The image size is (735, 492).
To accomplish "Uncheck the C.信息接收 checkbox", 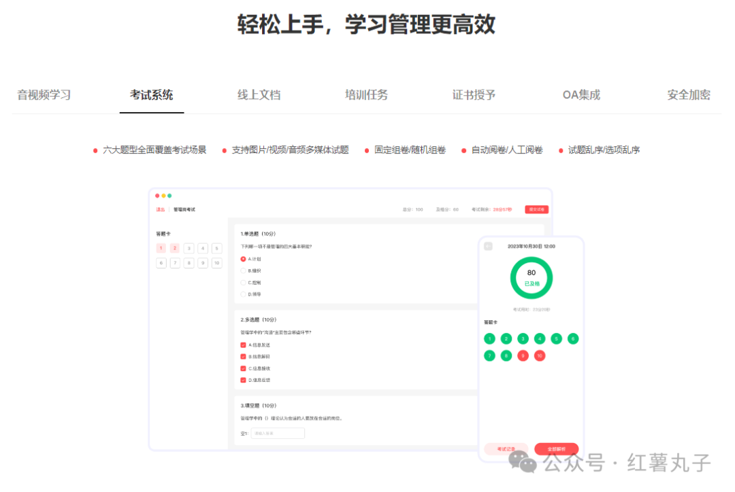I will click(x=243, y=368).
